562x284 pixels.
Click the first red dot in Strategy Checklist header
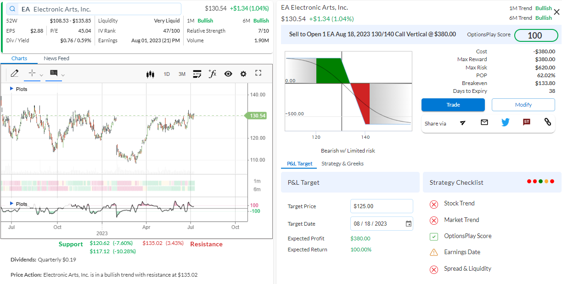coord(529,182)
